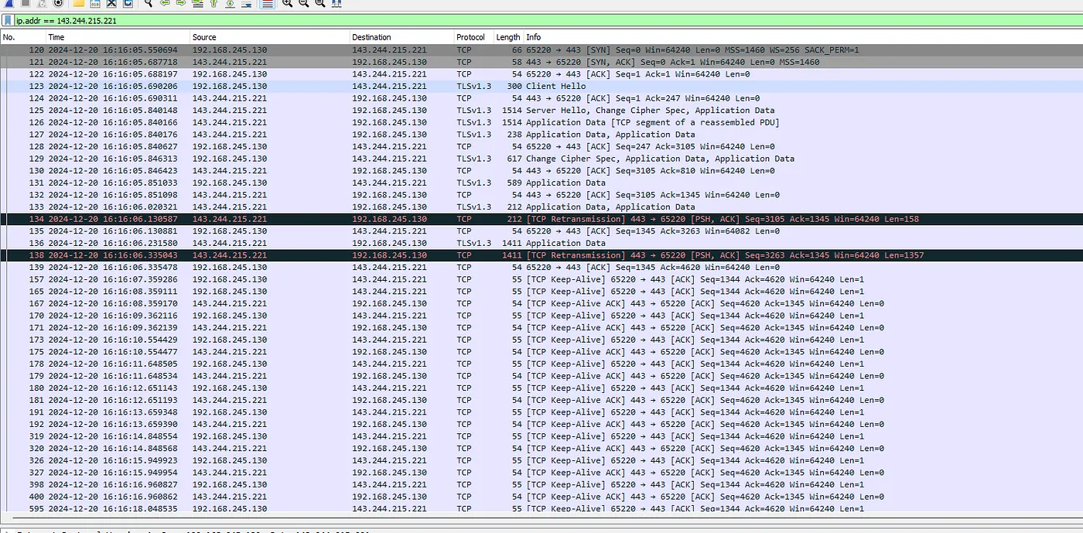Go to previous packet with green left arrow
Screen dimensions: 1083x533
[x=165, y=3]
